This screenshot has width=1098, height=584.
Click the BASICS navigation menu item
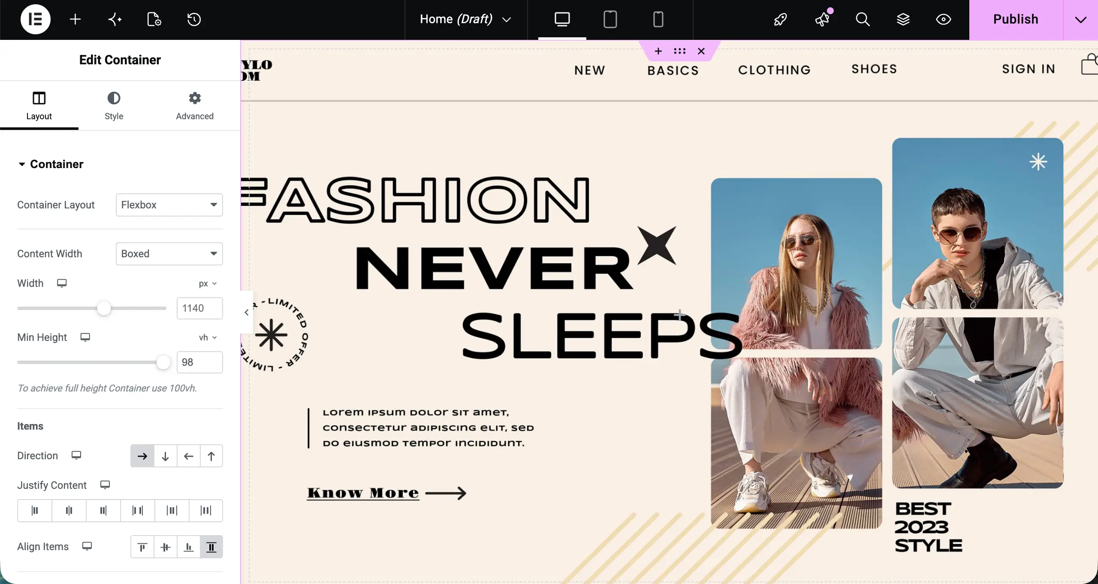pyautogui.click(x=673, y=70)
